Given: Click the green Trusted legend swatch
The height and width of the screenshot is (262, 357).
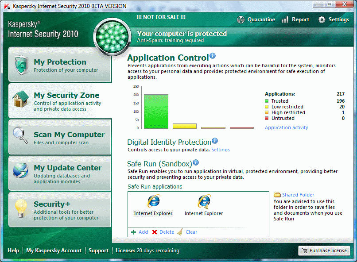Looking at the screenshot, I should coord(267,101).
